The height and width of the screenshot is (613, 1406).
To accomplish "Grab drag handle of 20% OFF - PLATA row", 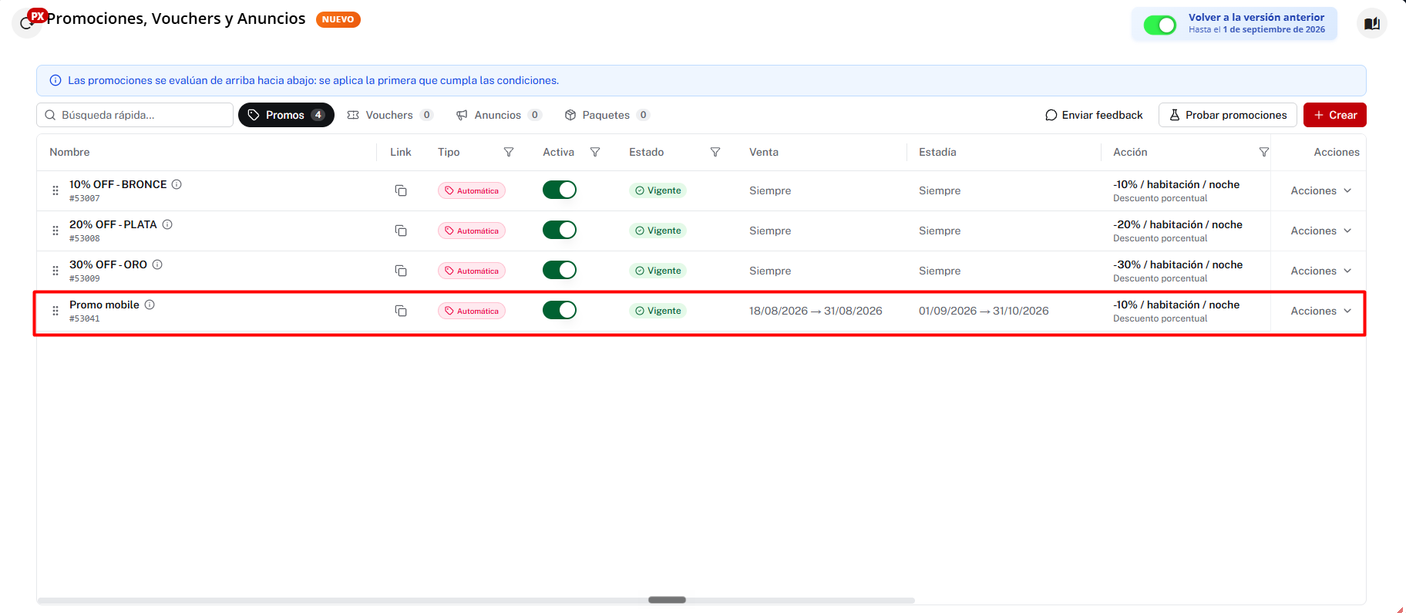I will (55, 231).
